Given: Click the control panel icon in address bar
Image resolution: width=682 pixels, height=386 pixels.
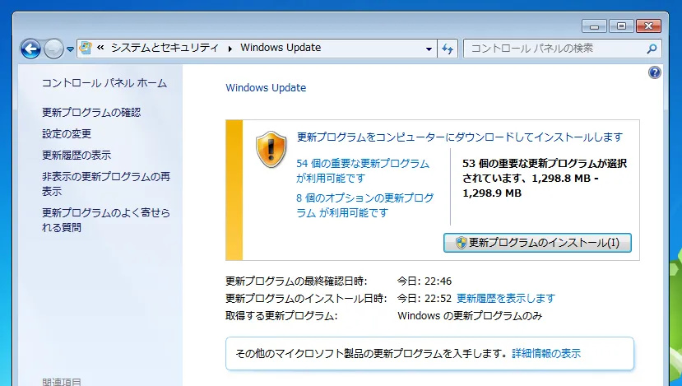Looking at the screenshot, I should point(86,48).
